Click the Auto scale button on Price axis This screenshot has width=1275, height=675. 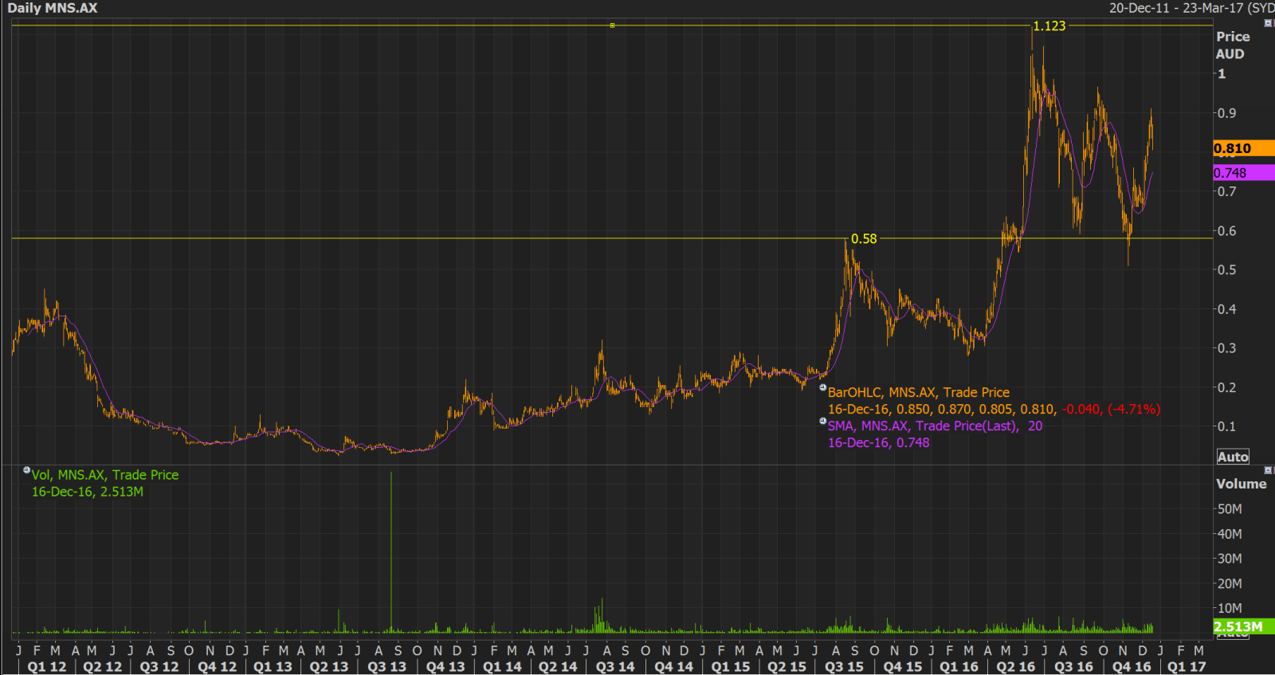[1233, 457]
